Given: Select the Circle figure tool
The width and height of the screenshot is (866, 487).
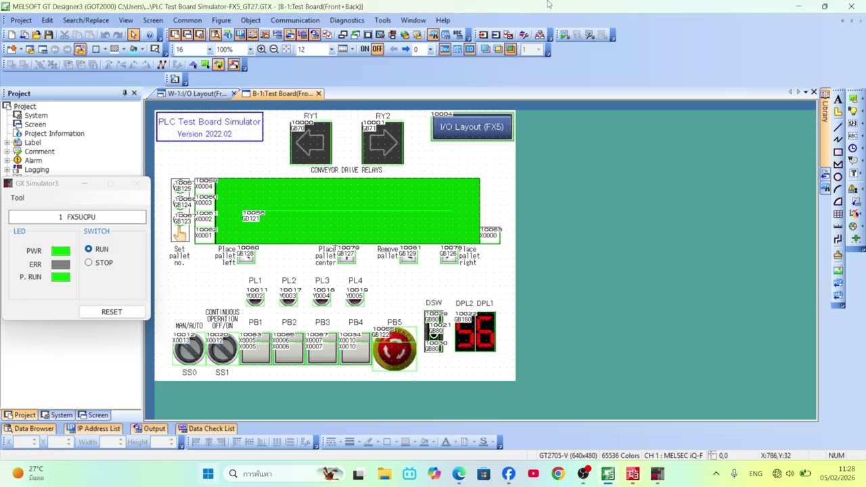Looking at the screenshot, I should [x=838, y=177].
